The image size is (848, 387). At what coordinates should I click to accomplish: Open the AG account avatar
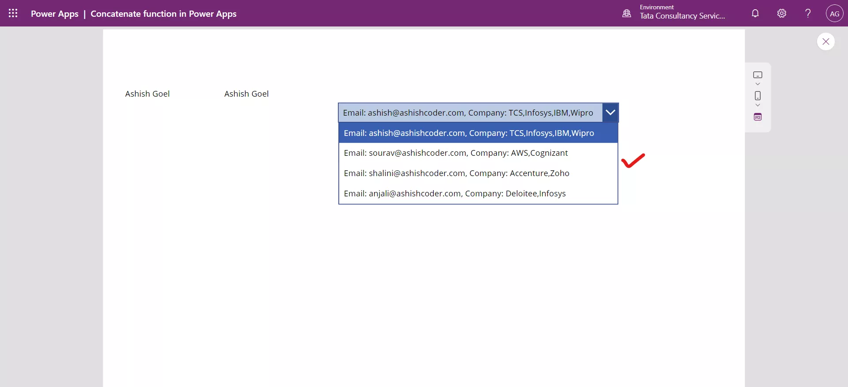pos(834,13)
